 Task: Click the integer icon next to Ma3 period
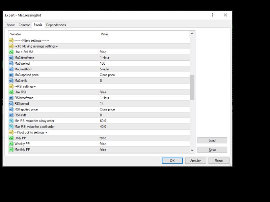point(11,63)
